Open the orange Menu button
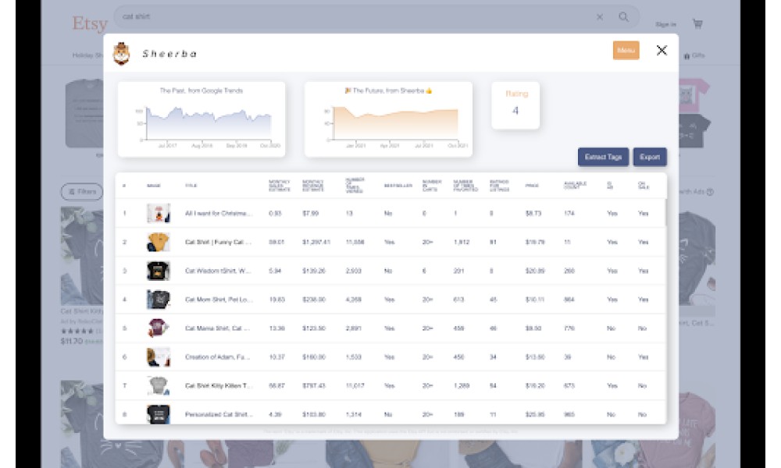This screenshot has width=781, height=468. (x=626, y=50)
